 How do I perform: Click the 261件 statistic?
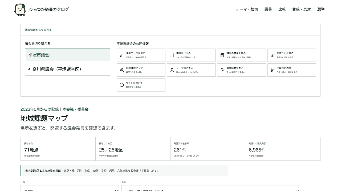pyautogui.click(x=180, y=150)
